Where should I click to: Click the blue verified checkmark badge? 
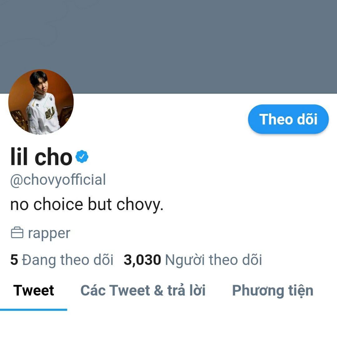[x=82, y=156]
